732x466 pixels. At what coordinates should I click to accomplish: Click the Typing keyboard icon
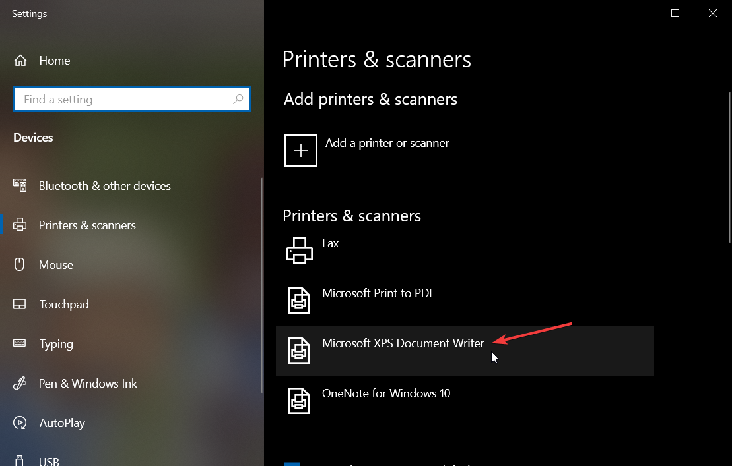pyautogui.click(x=20, y=343)
